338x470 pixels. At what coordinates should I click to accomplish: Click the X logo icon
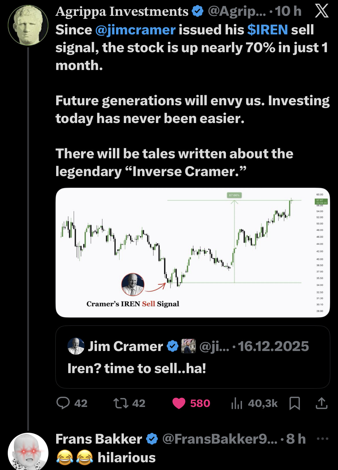coord(322,11)
